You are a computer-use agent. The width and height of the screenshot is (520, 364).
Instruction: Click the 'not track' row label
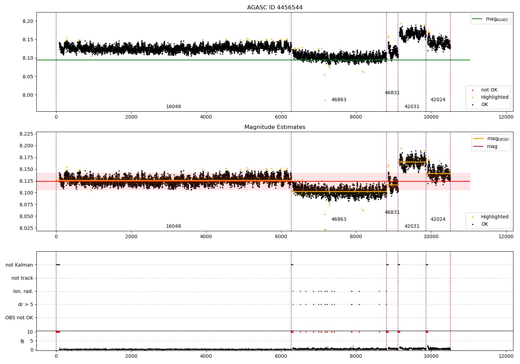[x=22, y=278]
